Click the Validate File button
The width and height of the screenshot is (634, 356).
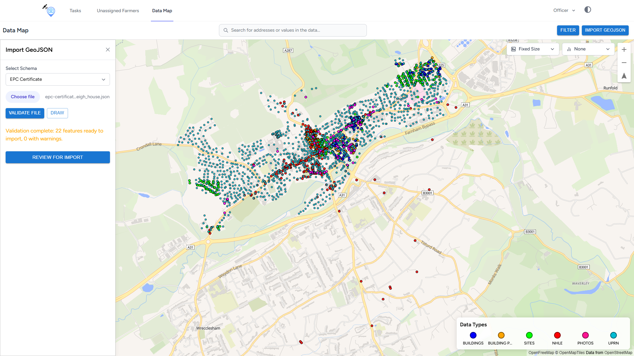click(25, 113)
